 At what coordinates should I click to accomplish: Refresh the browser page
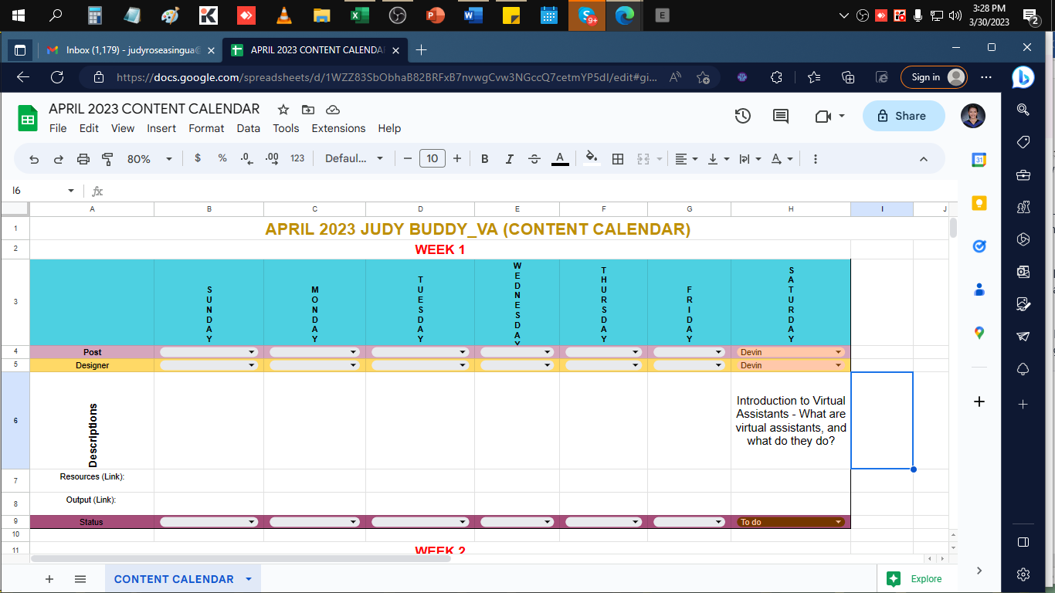click(x=56, y=77)
